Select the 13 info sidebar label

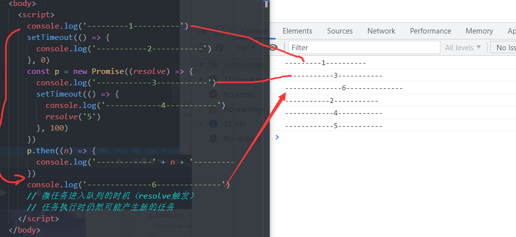pos(235,124)
